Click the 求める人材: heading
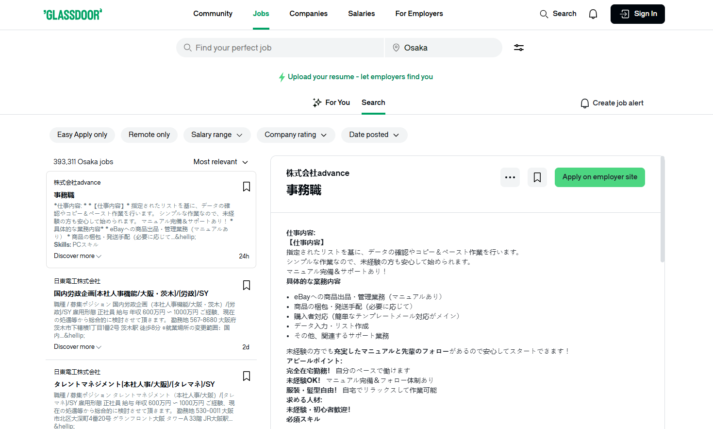The image size is (713, 429). (x=304, y=400)
